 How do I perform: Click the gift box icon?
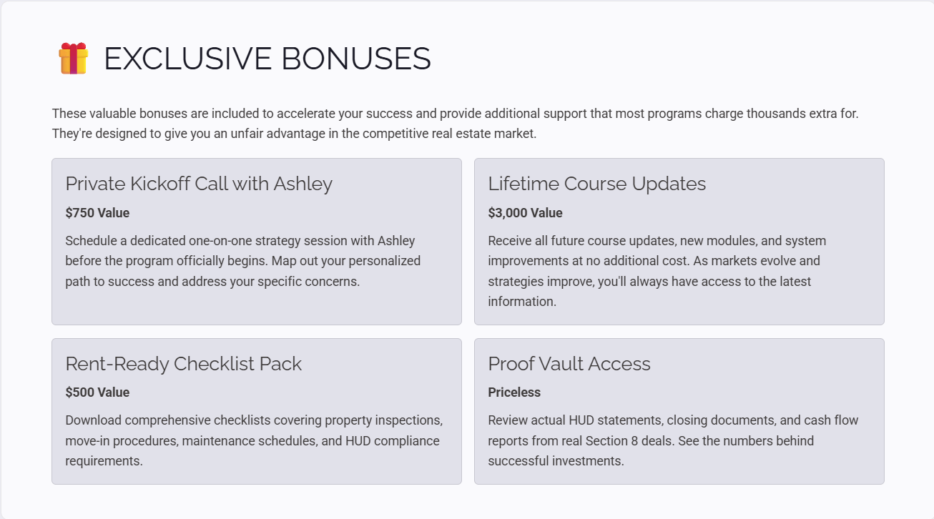click(x=73, y=59)
